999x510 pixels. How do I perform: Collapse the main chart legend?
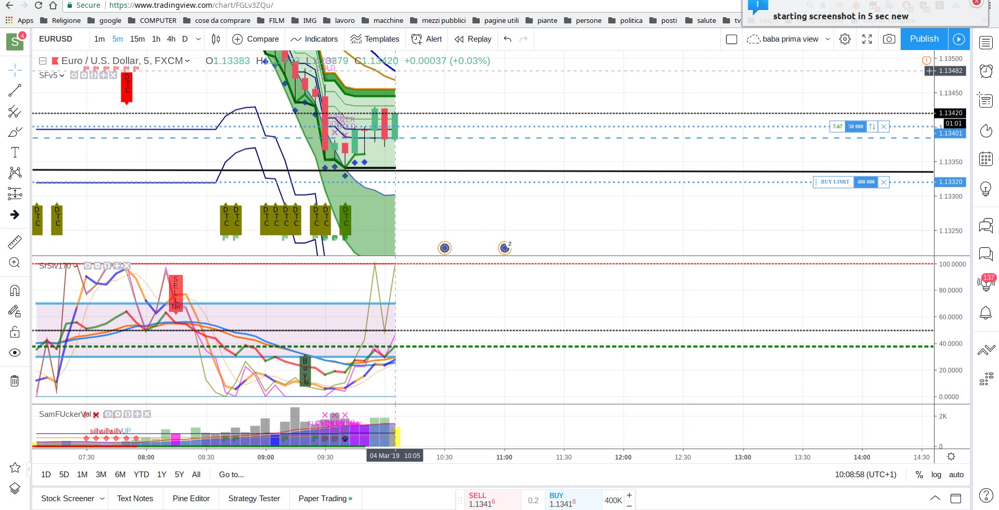[x=43, y=61]
